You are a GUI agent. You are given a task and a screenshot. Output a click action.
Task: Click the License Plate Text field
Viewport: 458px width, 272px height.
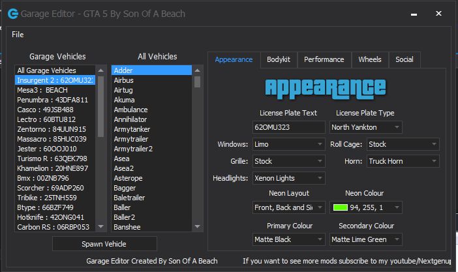pyautogui.click(x=288, y=127)
